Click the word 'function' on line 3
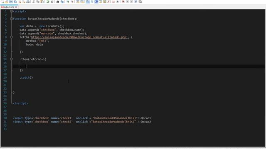Image resolution: width=266 pixels, height=149 pixels. pos(20,19)
